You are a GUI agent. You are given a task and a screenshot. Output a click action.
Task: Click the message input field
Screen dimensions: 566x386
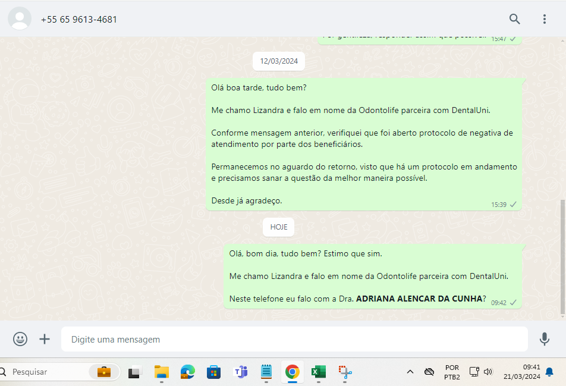click(294, 339)
